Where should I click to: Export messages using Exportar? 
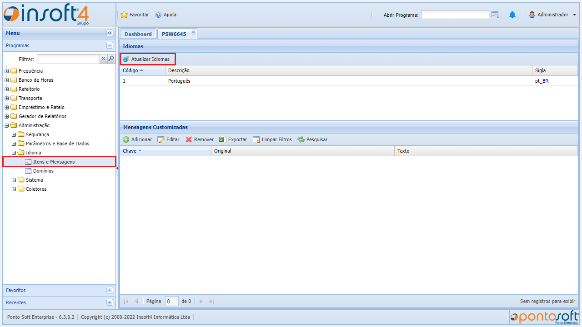(x=233, y=140)
